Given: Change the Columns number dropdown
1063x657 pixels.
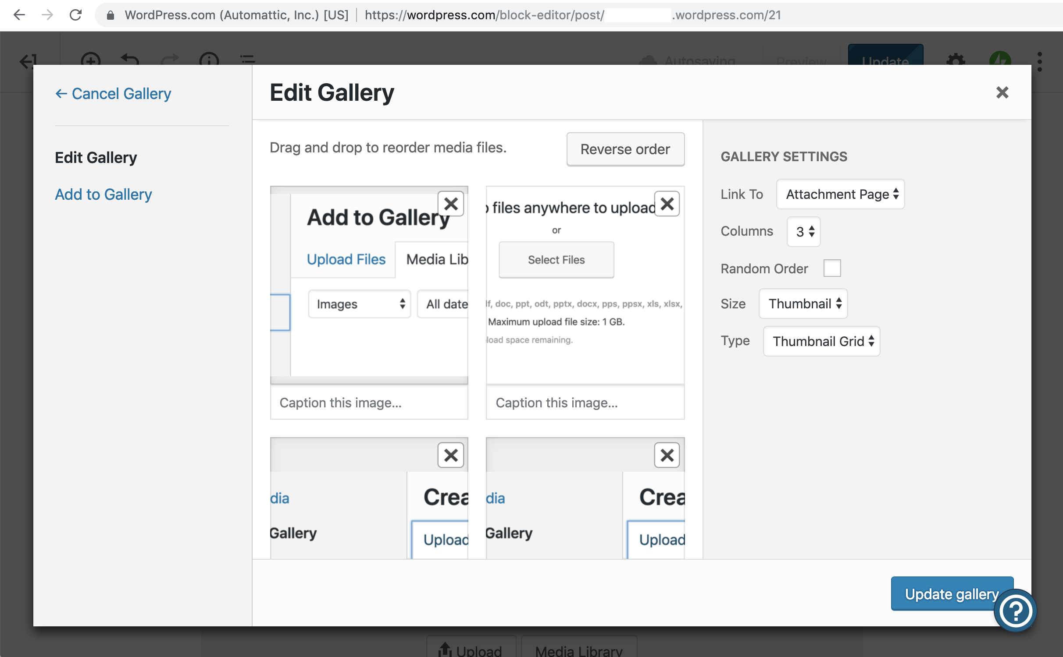Looking at the screenshot, I should [x=803, y=231].
